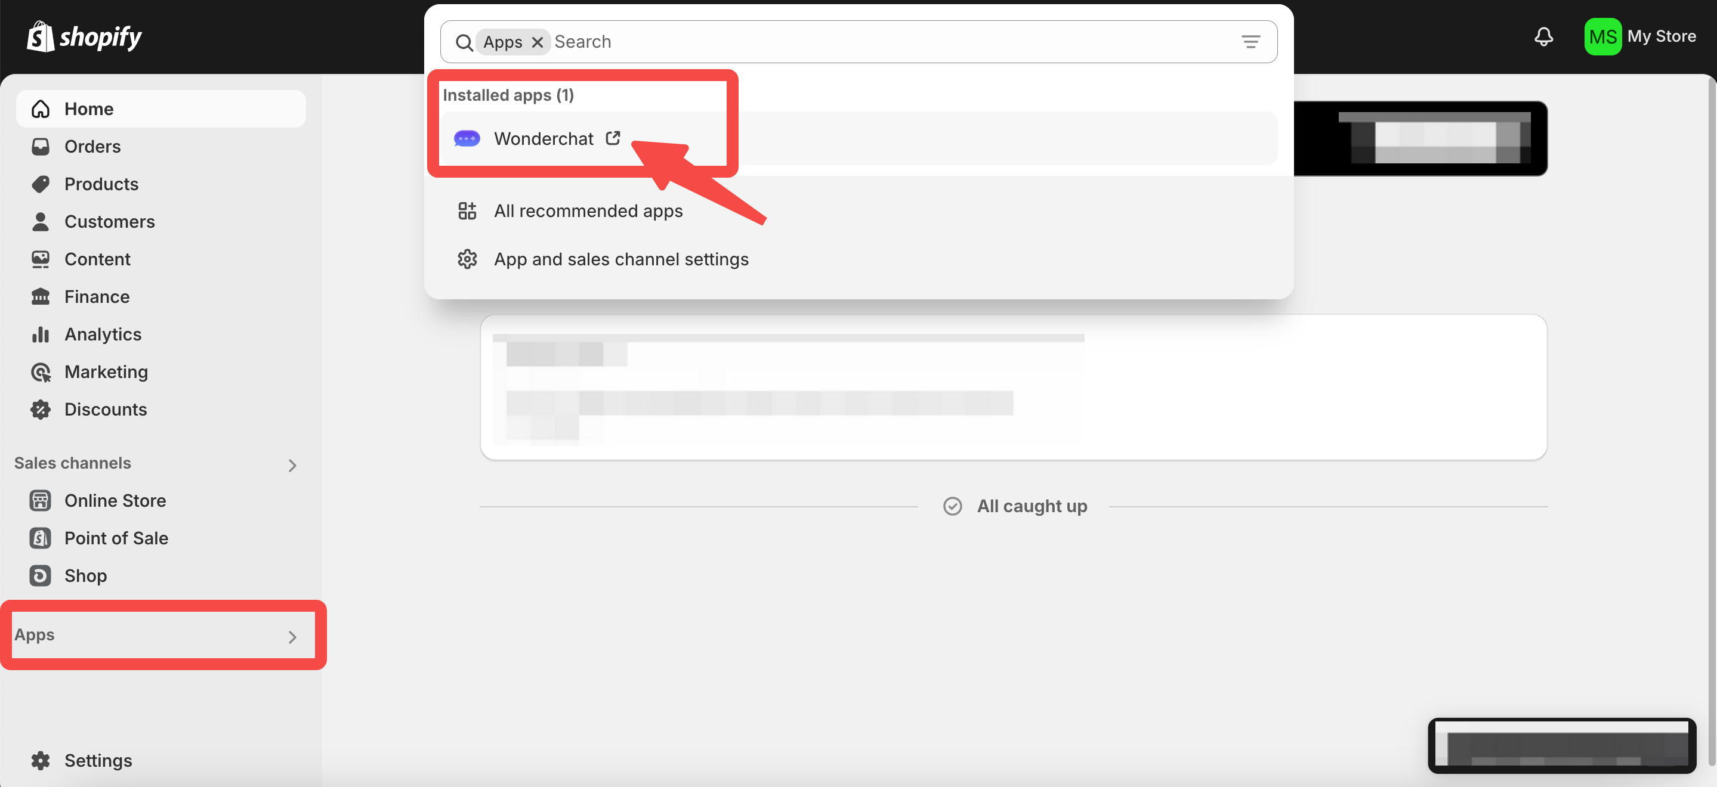Open the My Store account menu

coord(1639,36)
